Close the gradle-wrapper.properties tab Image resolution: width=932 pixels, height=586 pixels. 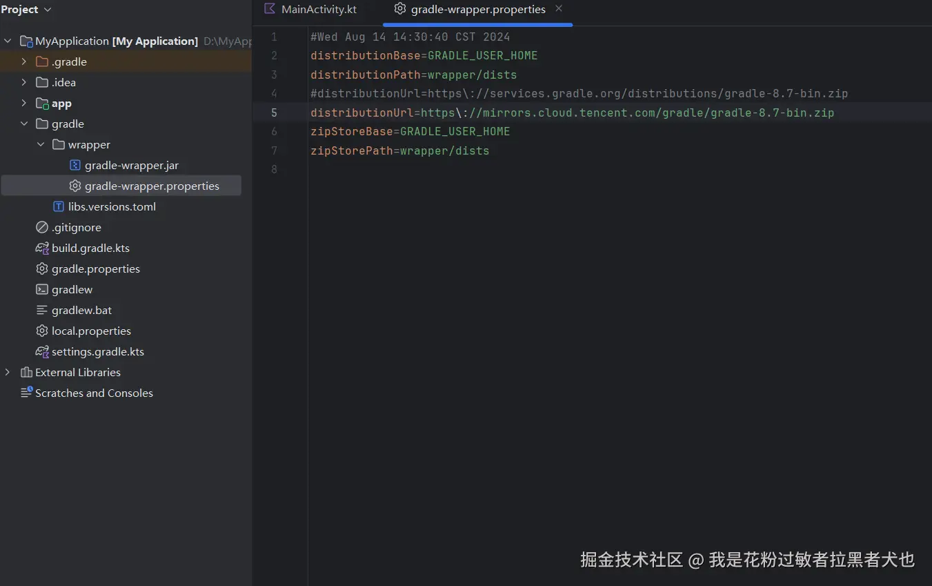(559, 9)
